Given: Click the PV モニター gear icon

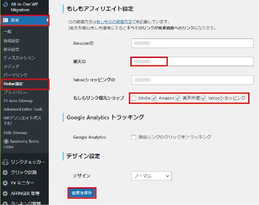Looking at the screenshot, I should [5, 183].
